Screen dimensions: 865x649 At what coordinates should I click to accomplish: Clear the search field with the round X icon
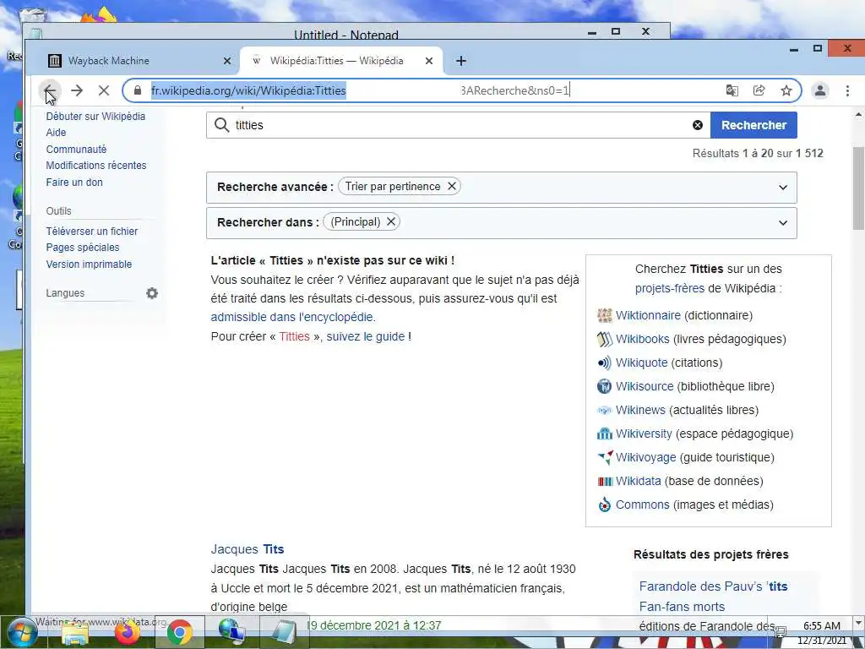pos(697,125)
